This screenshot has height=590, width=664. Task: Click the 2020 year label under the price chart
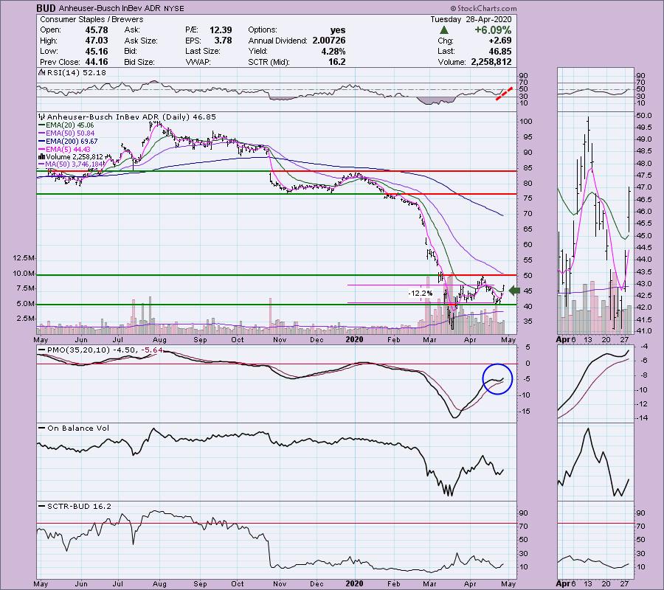[354, 339]
